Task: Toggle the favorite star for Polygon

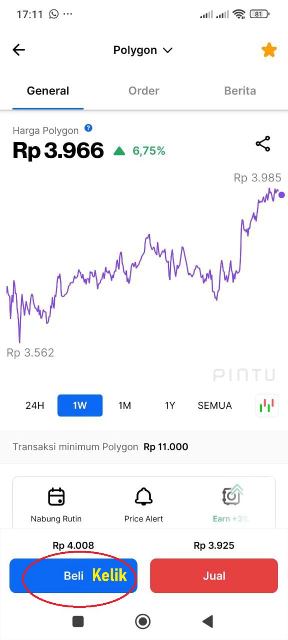Action: pyautogui.click(x=269, y=50)
